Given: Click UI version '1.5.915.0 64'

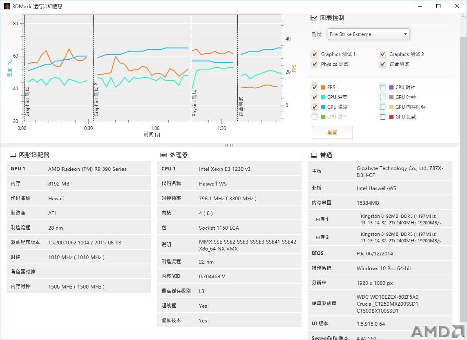Looking at the screenshot, I should [x=371, y=324].
